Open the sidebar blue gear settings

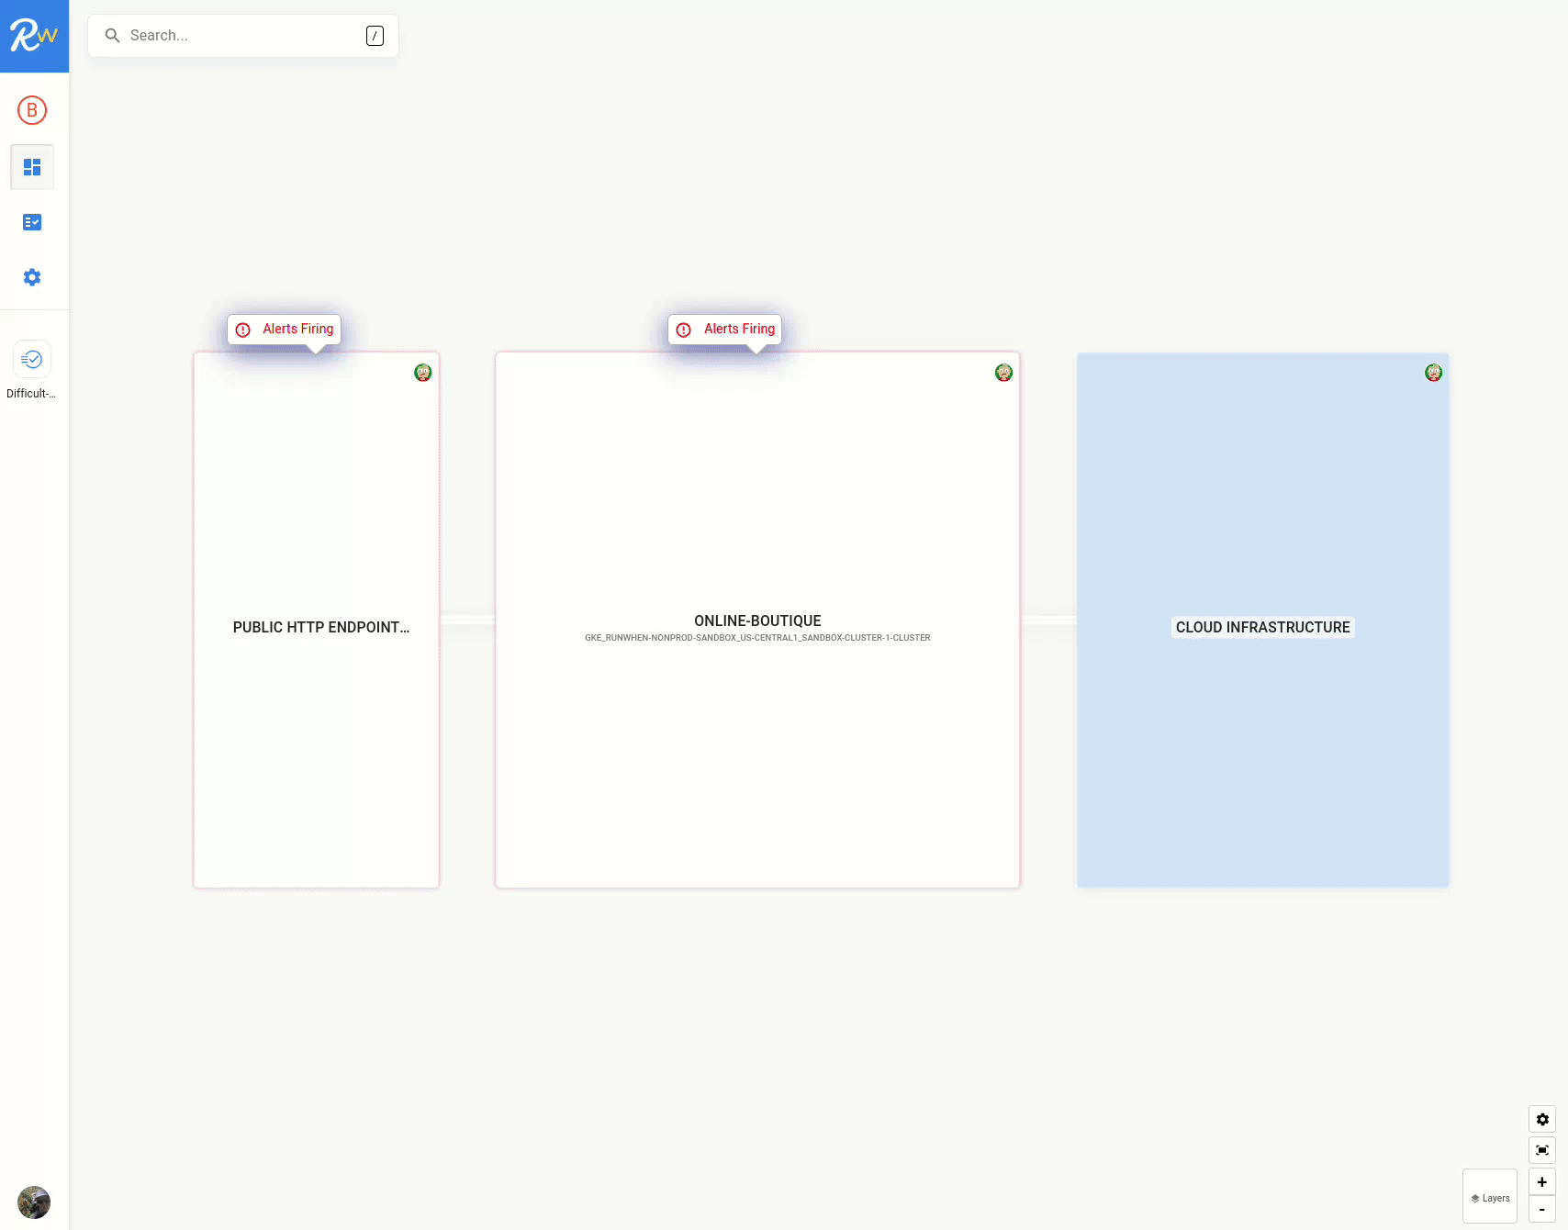pos(32,277)
